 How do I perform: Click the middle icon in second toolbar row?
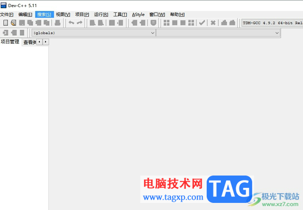(x=14, y=33)
